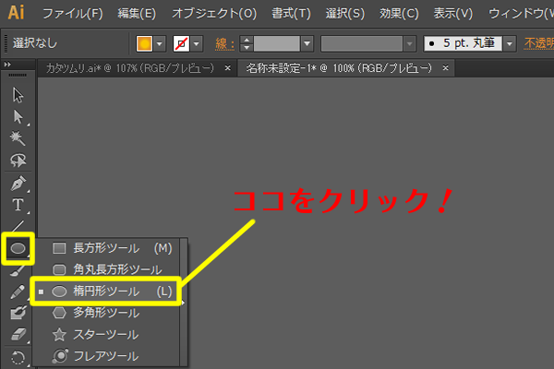The height and width of the screenshot is (369, 554).
Task: Click the Ellipse tool in toolbar
Action: pyautogui.click(x=18, y=247)
